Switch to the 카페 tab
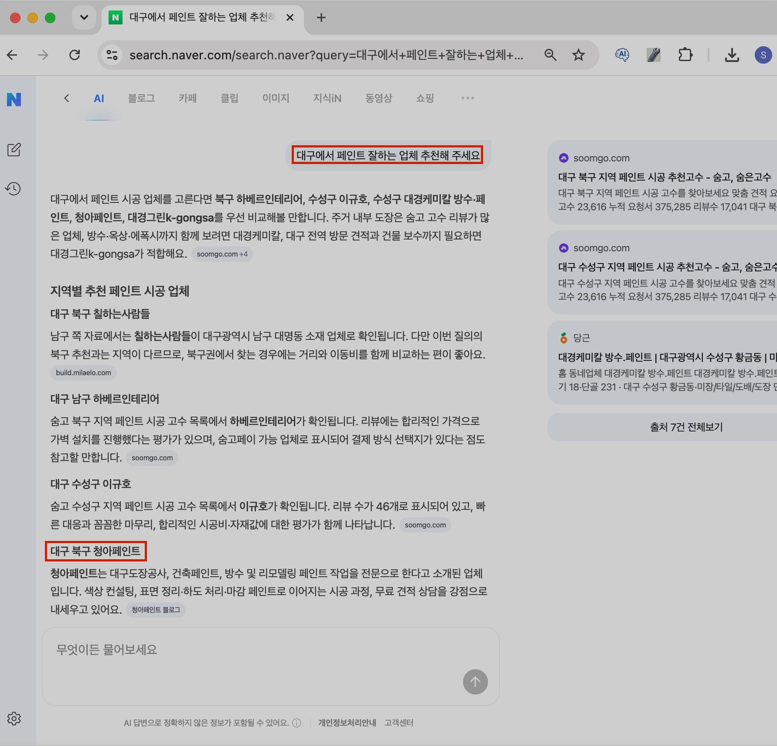 [x=187, y=98]
